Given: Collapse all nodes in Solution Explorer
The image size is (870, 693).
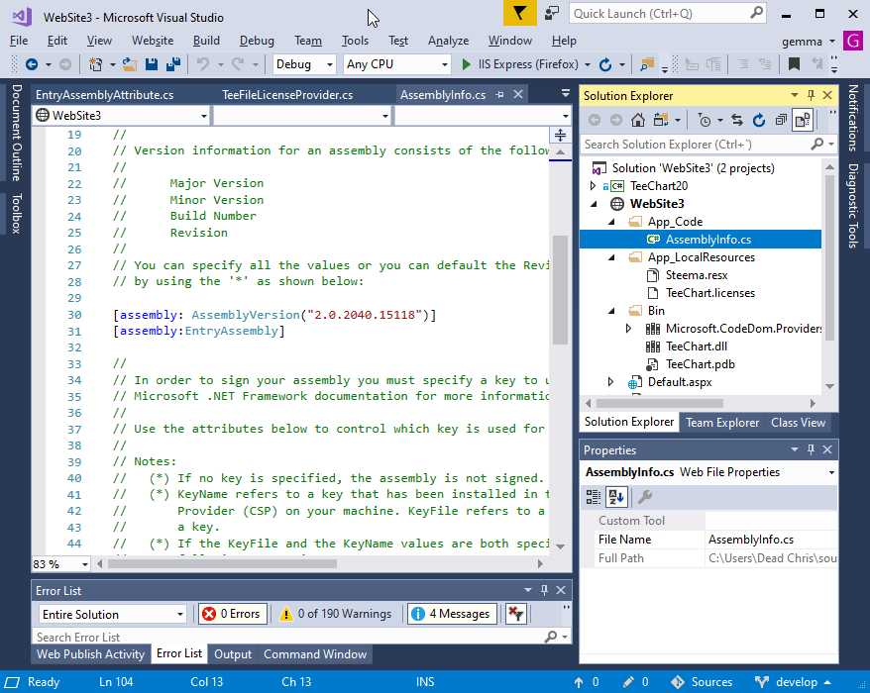Looking at the screenshot, I should coord(781,120).
